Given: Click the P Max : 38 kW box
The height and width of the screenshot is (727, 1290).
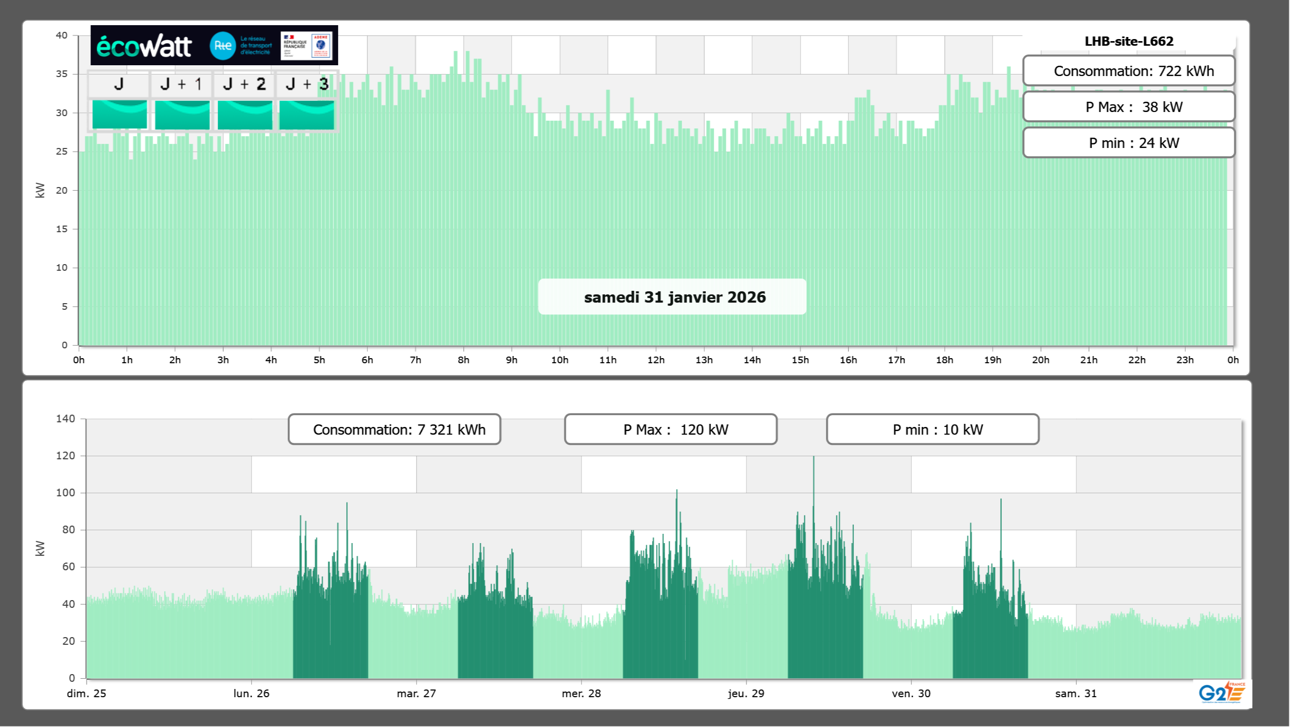Looking at the screenshot, I should pos(1129,107).
